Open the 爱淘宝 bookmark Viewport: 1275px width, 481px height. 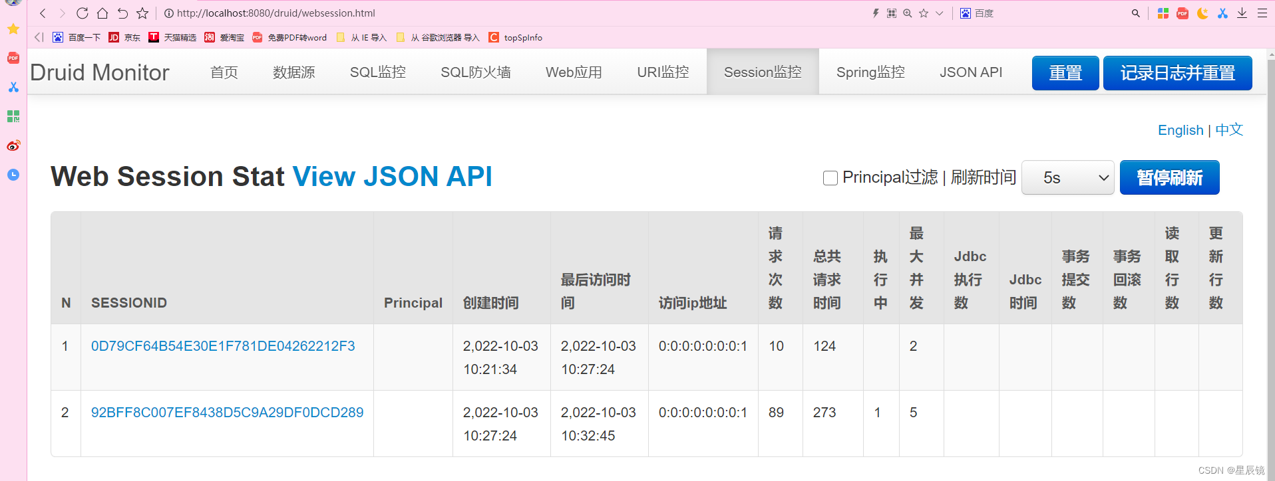point(224,37)
